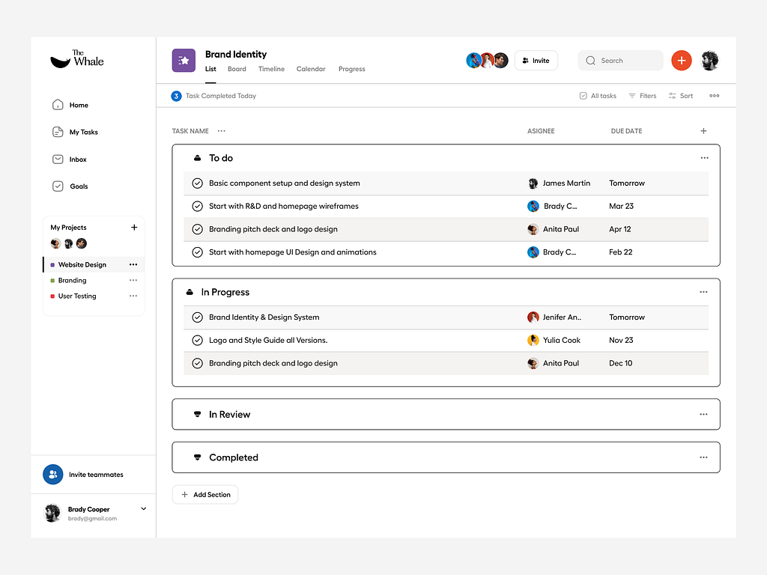Open the Brady Cooper account dropdown
Image resolution: width=767 pixels, height=575 pixels.
click(x=143, y=508)
